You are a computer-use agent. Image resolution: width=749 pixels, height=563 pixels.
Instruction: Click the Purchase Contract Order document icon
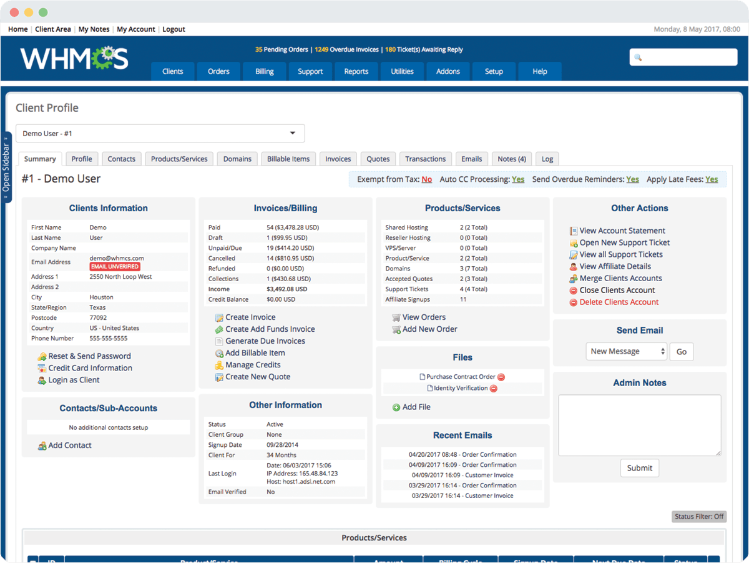(x=423, y=377)
